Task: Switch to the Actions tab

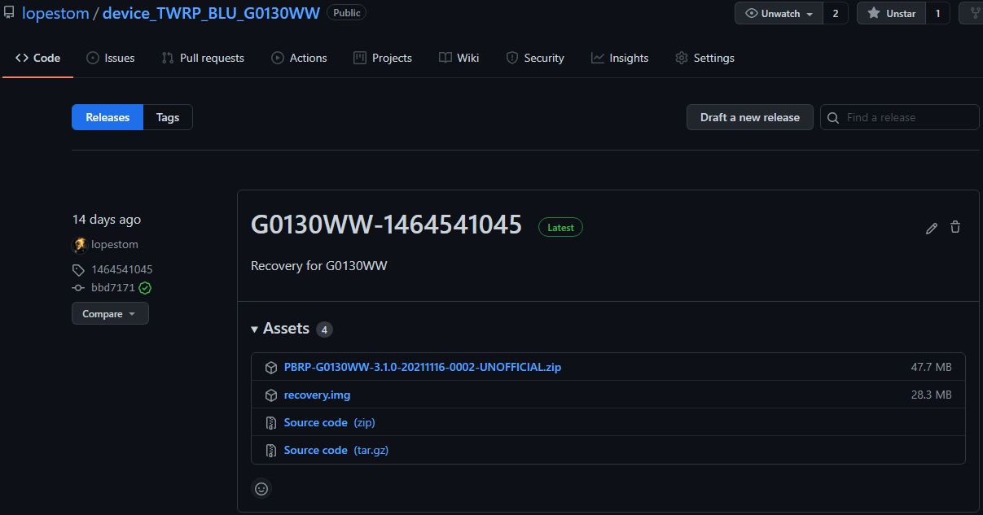Action: pos(299,58)
